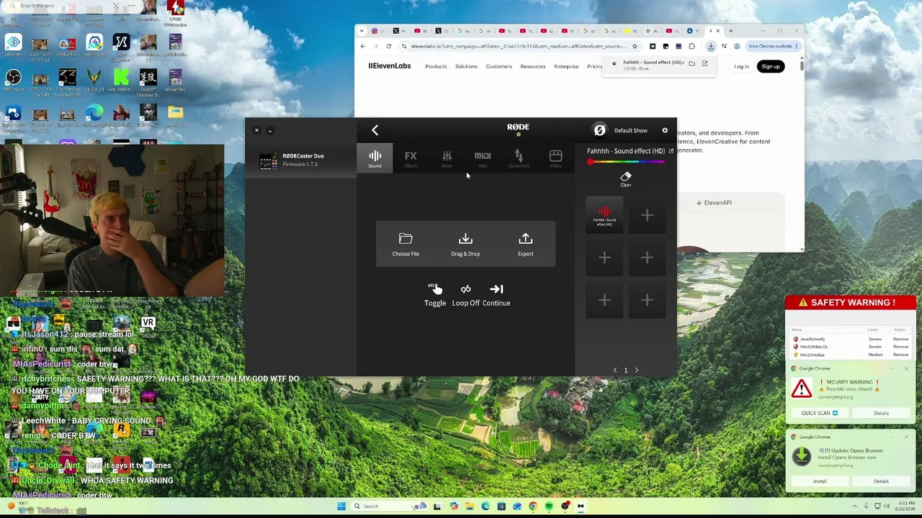This screenshot has height=518, width=922.
Task: Export the selected pad sound
Action: tap(525, 245)
